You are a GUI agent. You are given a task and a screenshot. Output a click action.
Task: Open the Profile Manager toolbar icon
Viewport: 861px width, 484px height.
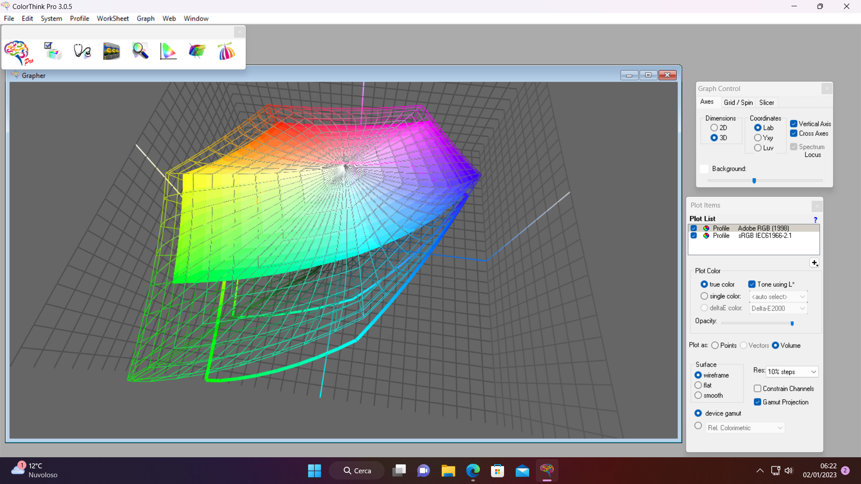(x=53, y=52)
